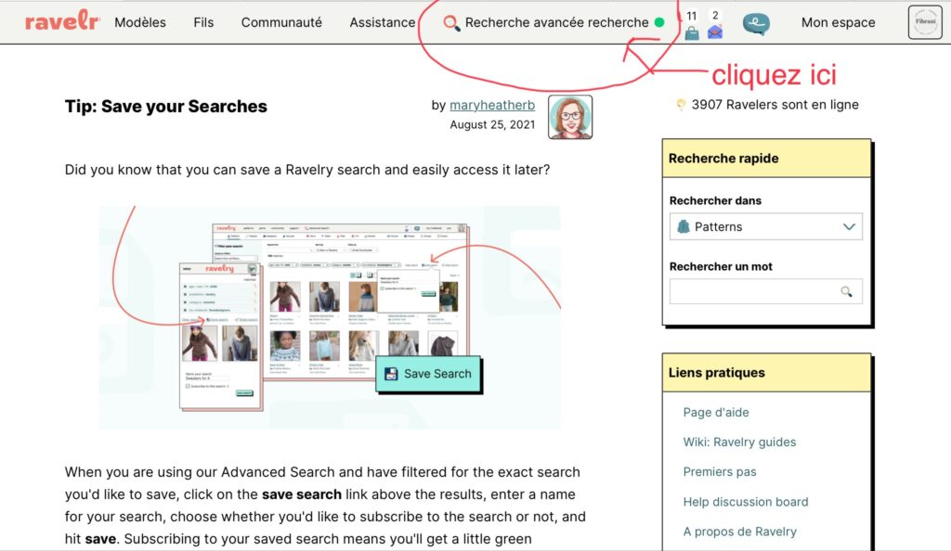Image resolution: width=951 pixels, height=551 pixels.
Task: Click the chevron arrow of Patterns dropdown
Action: coord(849,226)
